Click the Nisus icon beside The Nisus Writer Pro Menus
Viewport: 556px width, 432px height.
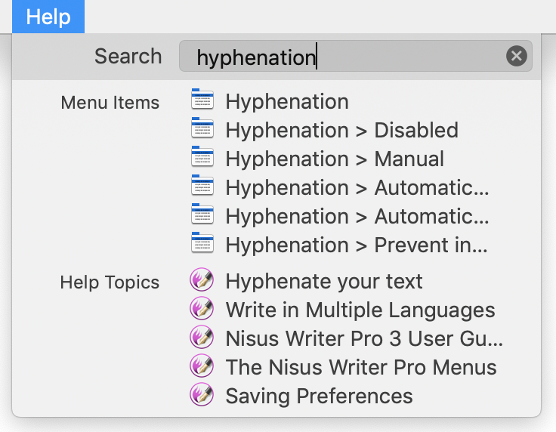point(202,366)
